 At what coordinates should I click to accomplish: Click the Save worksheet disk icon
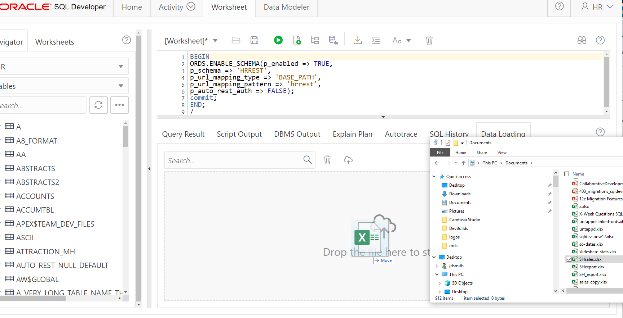(255, 40)
